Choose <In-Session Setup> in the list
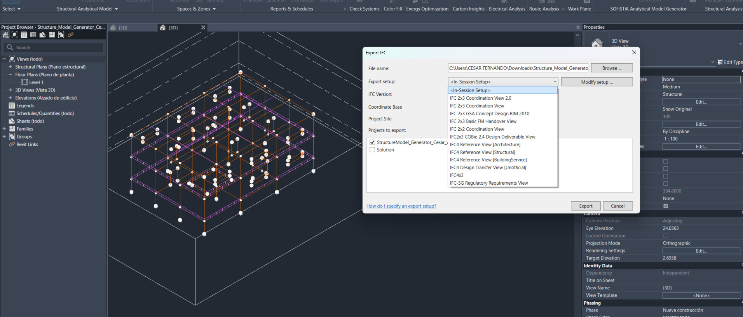Image resolution: width=743 pixels, height=317 pixels. coord(503,90)
